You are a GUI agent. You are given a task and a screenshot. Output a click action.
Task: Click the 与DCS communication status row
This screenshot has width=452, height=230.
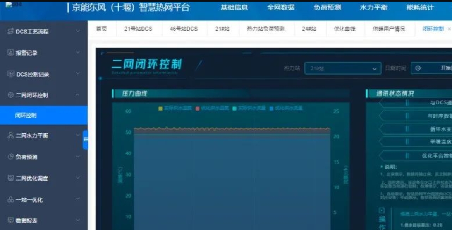pos(415,102)
